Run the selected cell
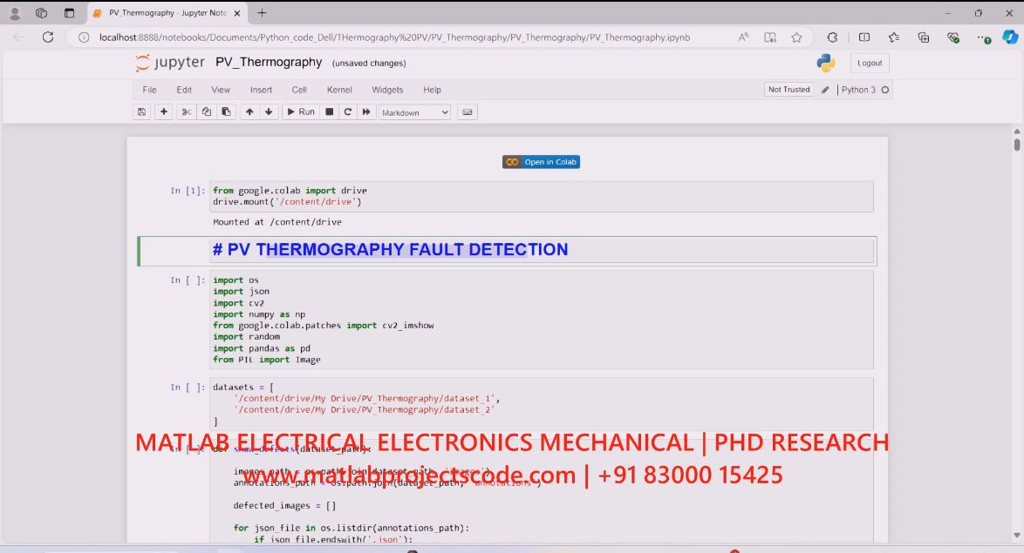 click(x=301, y=112)
